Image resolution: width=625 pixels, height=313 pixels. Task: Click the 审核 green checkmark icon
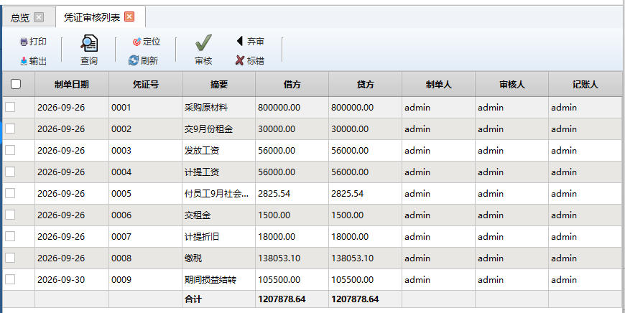pyautogui.click(x=203, y=43)
